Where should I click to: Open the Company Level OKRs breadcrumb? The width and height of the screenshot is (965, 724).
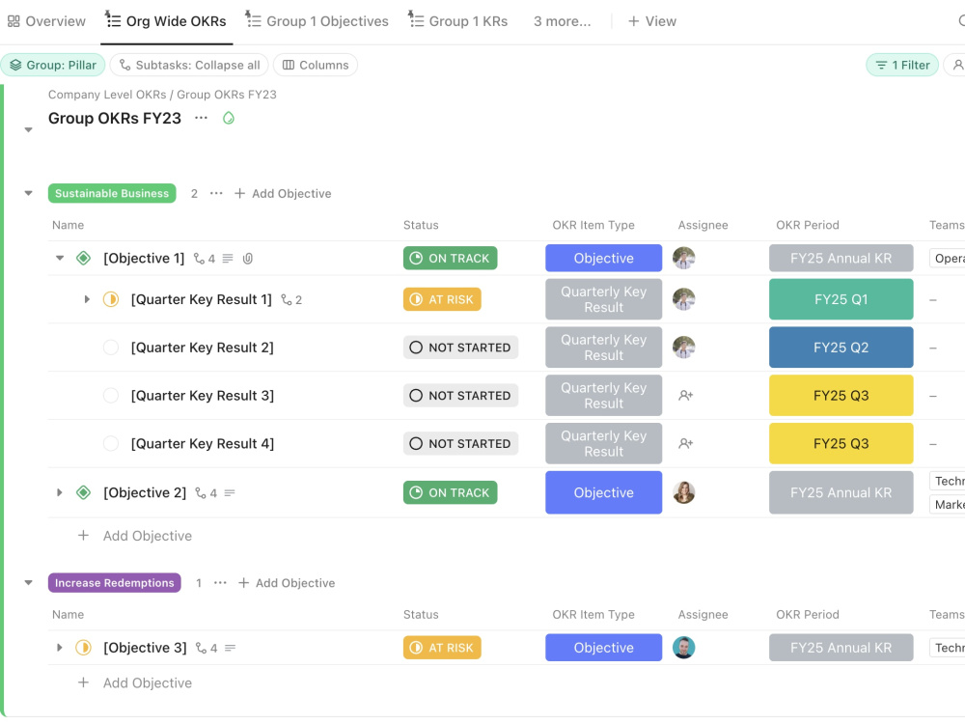(x=107, y=95)
